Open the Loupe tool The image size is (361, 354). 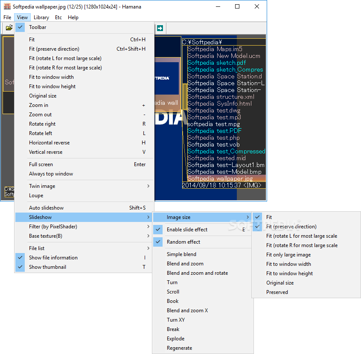coord(84,196)
